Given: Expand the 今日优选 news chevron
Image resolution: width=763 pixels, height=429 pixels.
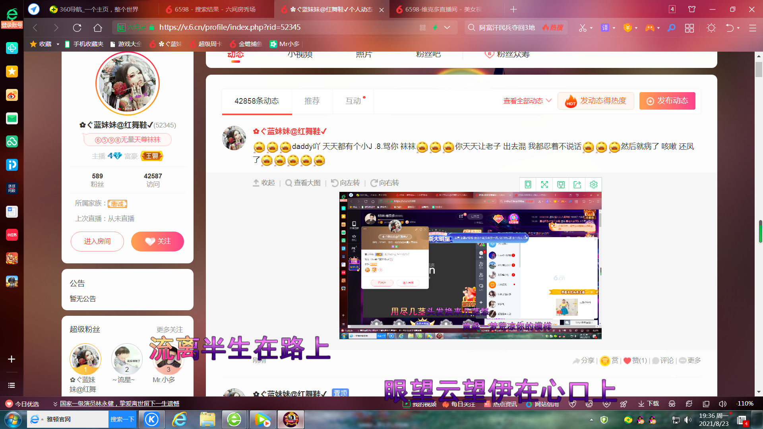Looking at the screenshot, I should (55, 404).
